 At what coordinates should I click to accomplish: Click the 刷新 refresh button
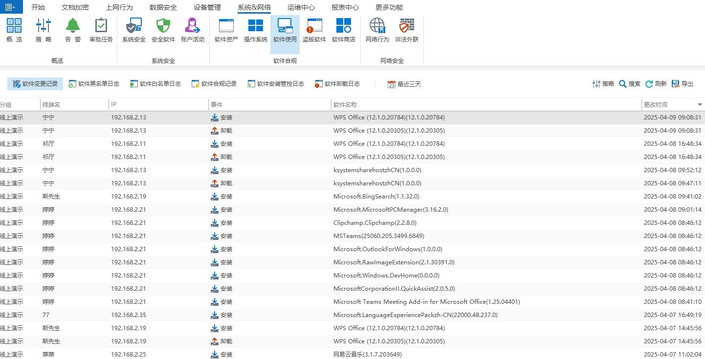pos(656,84)
